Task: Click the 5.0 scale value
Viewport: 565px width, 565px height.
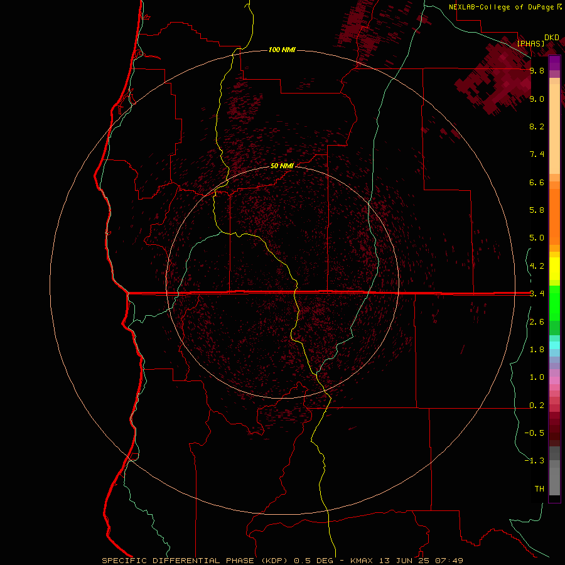Action: point(537,238)
